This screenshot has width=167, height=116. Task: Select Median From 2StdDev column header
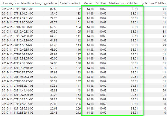pyautogui.click(x=123, y=3)
